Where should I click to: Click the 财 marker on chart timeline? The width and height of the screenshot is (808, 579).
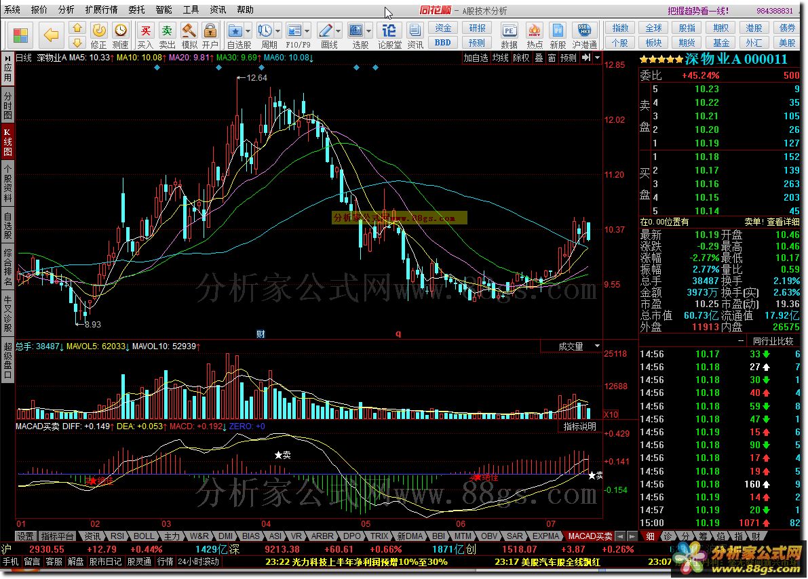coord(261,334)
